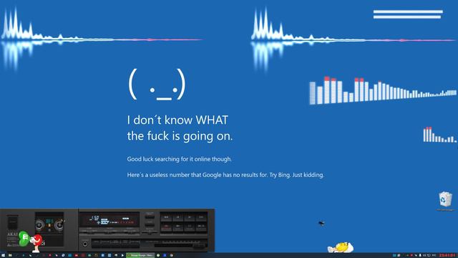Click the top-left transport button on the deck
Image resolution: width=458 pixels, height=258 pixels.
(x=166, y=217)
